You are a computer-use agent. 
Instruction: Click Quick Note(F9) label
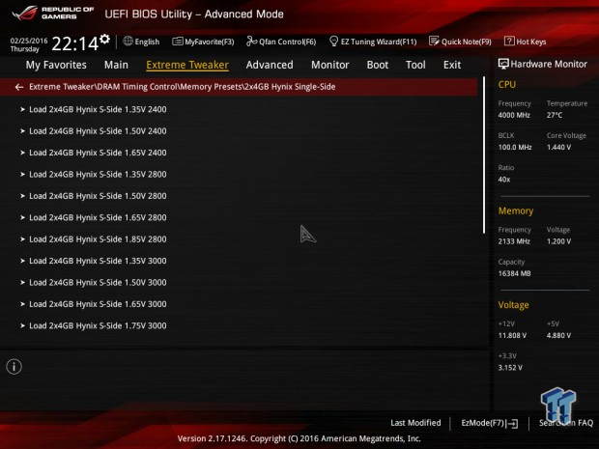click(x=467, y=42)
